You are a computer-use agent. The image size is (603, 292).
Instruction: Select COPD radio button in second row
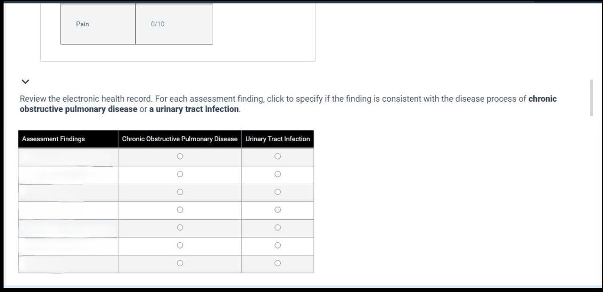[180, 174]
